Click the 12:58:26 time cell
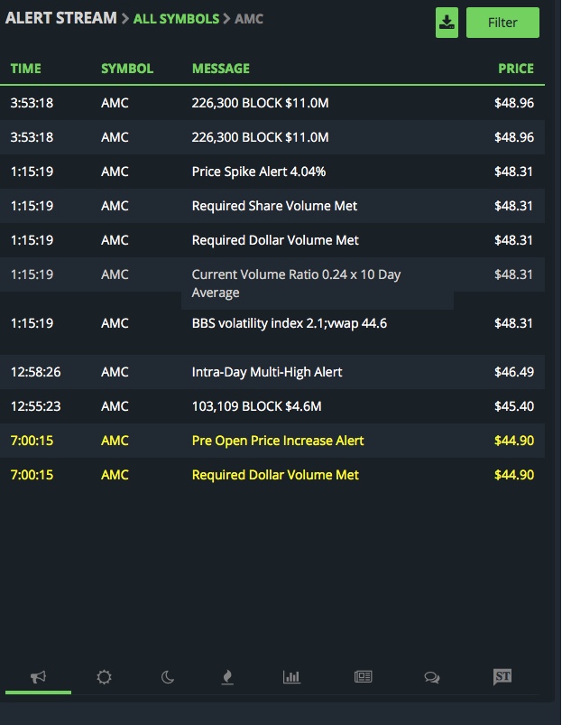Screen dimensions: 562x725 click(x=35, y=372)
